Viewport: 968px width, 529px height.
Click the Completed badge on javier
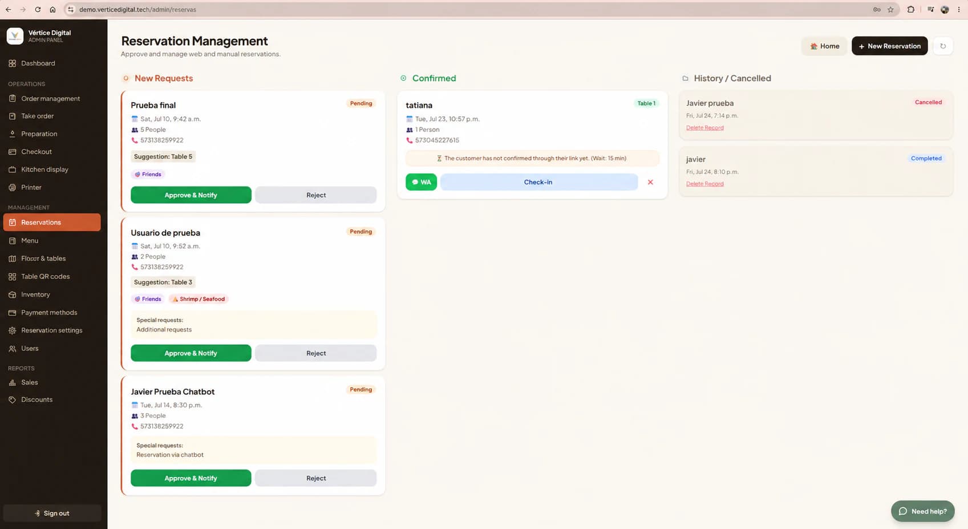[x=926, y=158]
